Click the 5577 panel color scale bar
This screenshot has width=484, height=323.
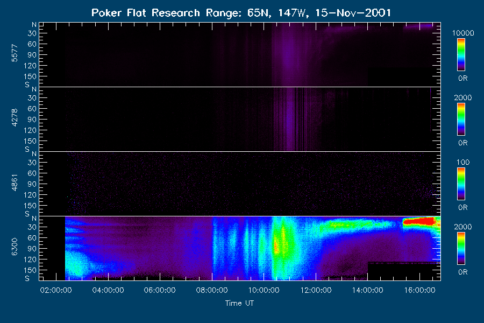click(461, 55)
